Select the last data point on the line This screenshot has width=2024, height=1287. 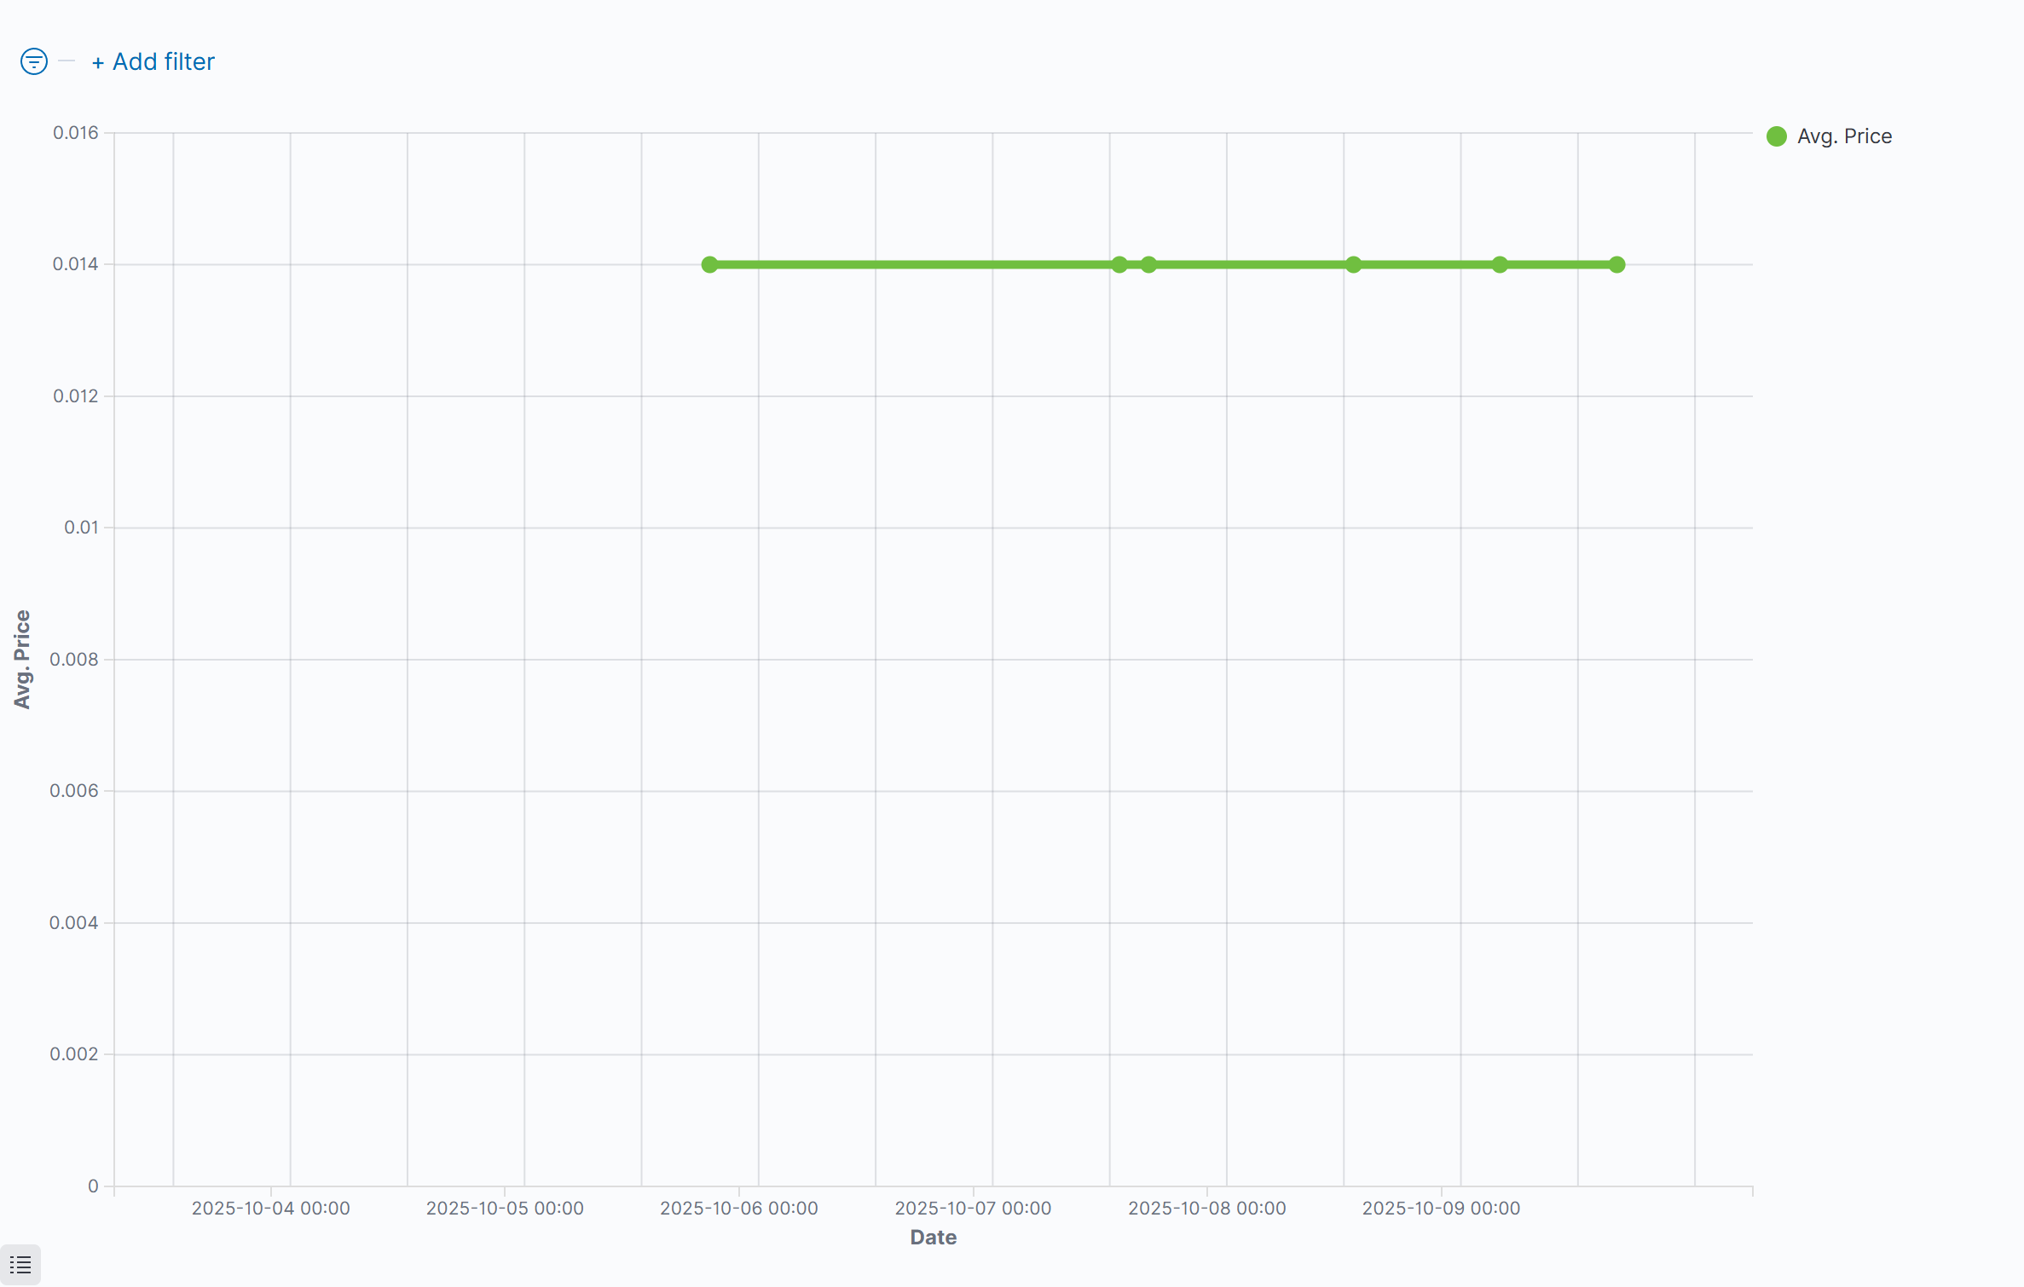click(1616, 265)
